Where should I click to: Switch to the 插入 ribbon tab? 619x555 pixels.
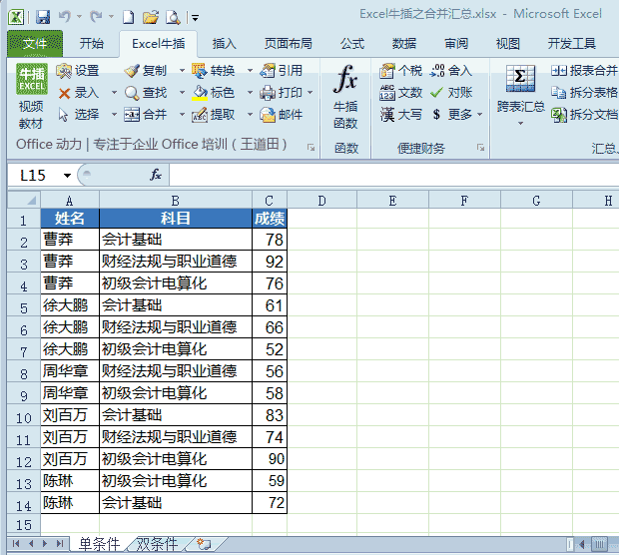click(x=224, y=43)
